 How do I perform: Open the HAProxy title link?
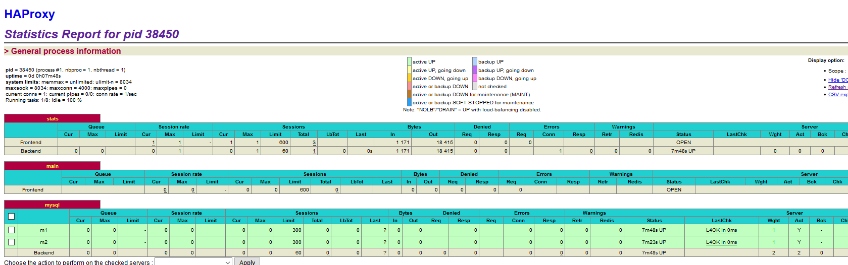[29, 14]
